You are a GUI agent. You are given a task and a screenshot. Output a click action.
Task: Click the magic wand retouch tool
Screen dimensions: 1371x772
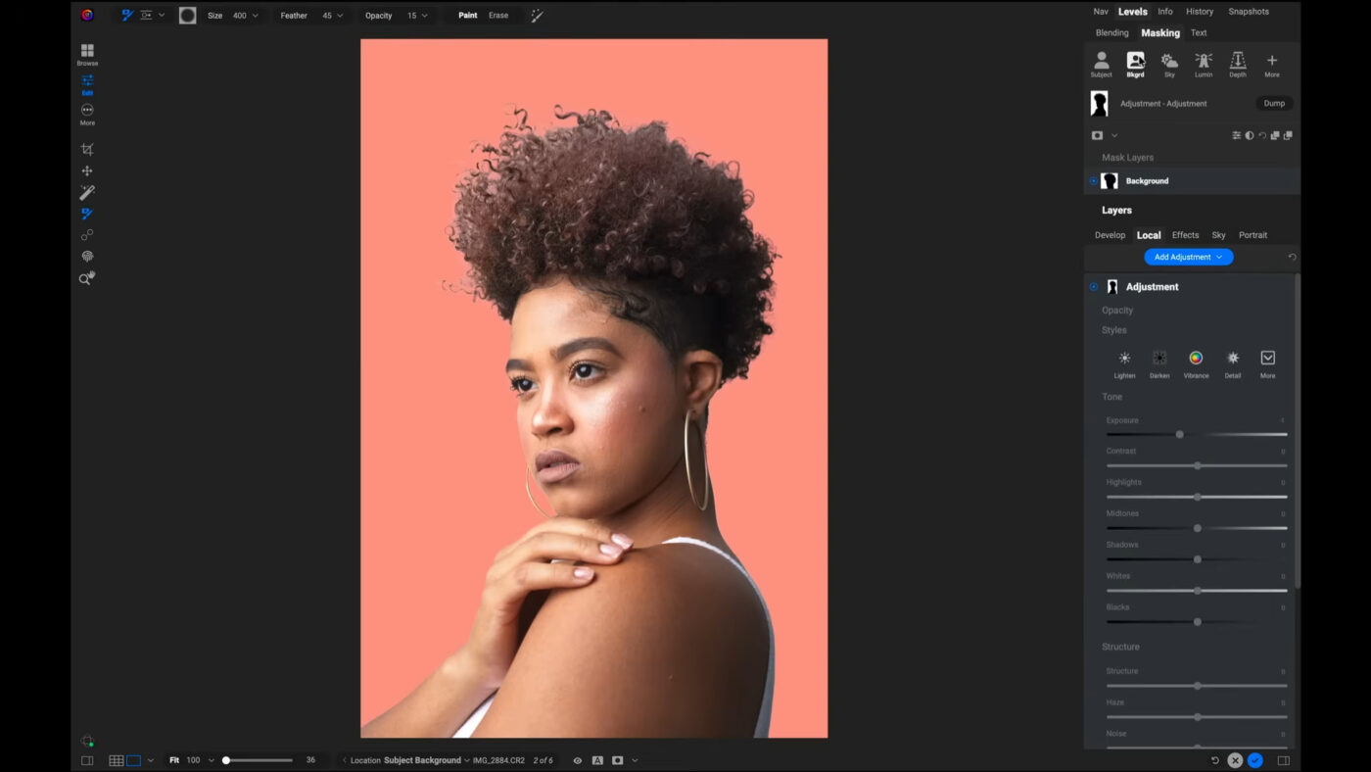87,193
